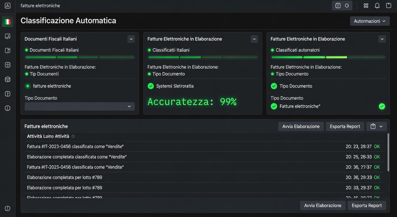Click the Attività Loino Attività header
This screenshot has height=217, width=397.
(x=48, y=136)
